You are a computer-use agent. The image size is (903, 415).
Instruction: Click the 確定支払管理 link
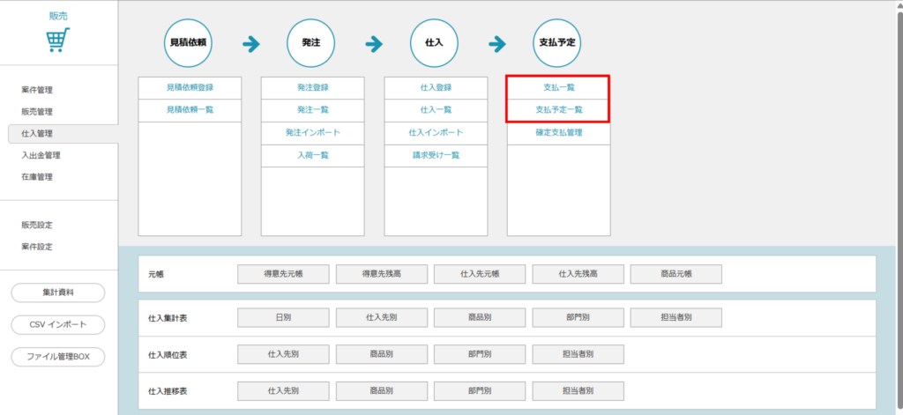pyautogui.click(x=558, y=132)
